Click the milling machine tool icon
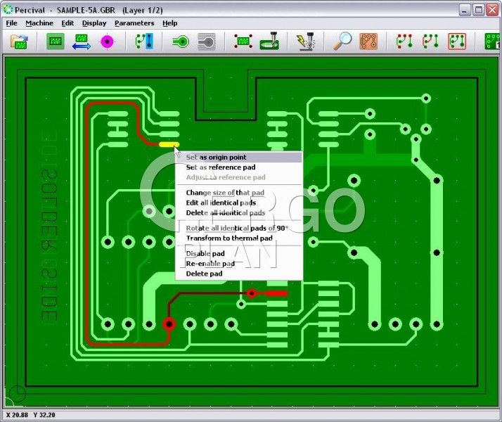This screenshot has width=502, height=422. pos(269,41)
